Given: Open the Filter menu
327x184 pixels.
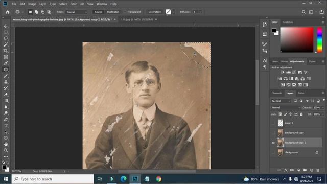Looking at the screenshot, I should [74, 4].
